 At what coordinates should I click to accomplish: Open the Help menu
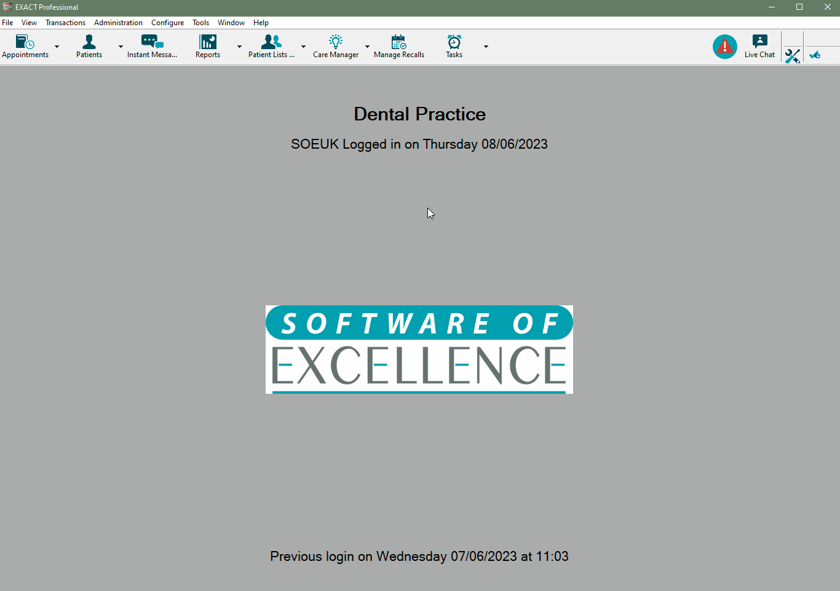(261, 23)
